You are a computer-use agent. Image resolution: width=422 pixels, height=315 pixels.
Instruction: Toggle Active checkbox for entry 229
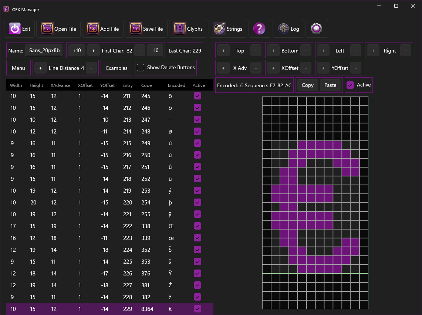pos(198,309)
